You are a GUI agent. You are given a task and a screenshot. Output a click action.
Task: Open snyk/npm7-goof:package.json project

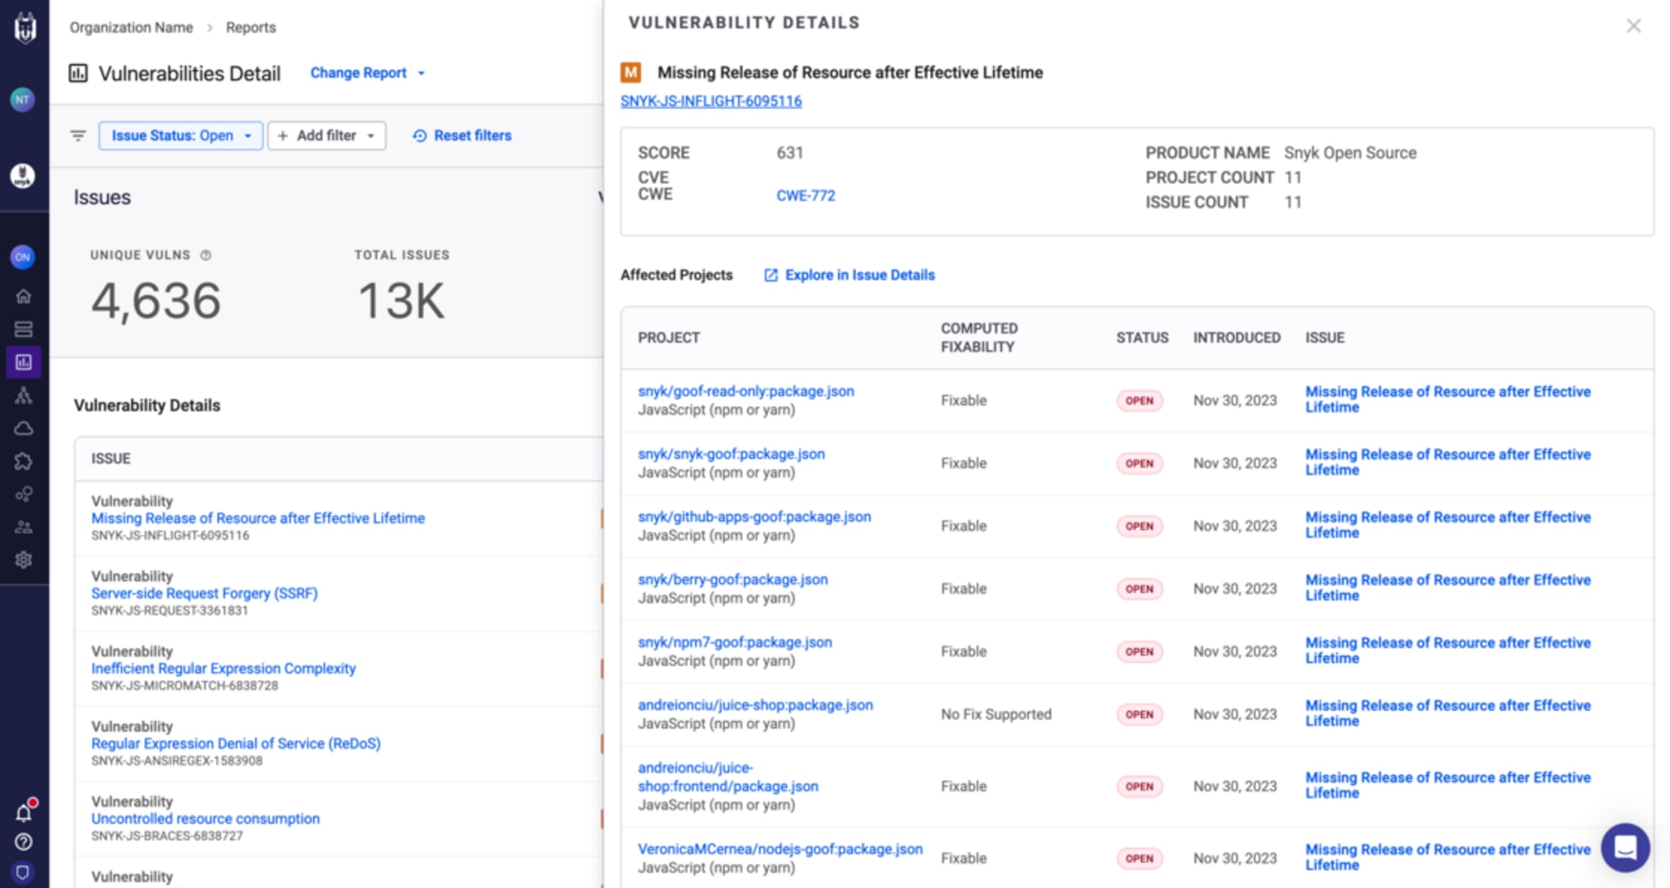coord(735,642)
